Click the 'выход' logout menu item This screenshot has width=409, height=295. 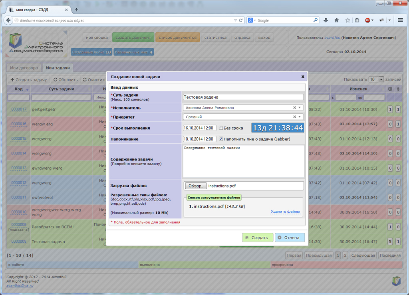point(264,38)
